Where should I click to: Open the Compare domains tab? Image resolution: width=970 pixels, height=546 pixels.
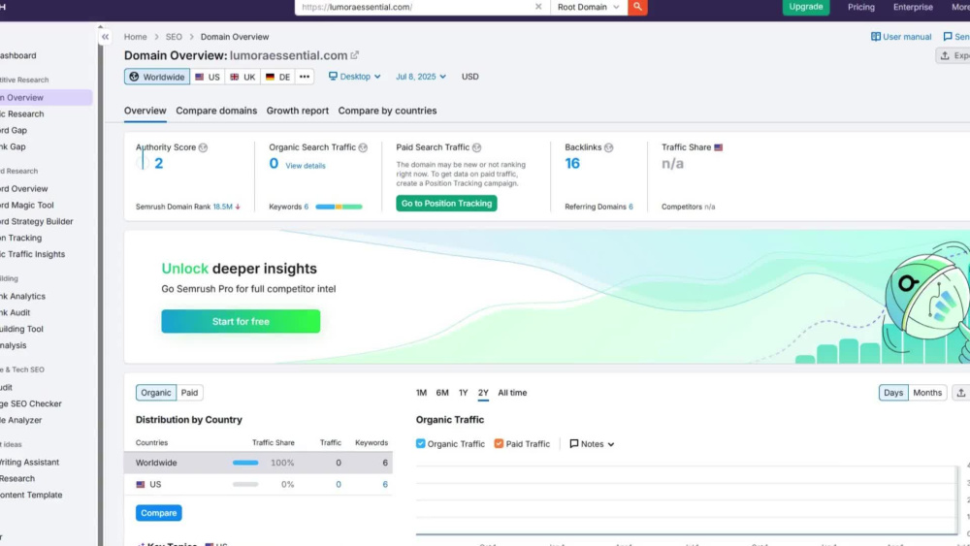tap(216, 111)
